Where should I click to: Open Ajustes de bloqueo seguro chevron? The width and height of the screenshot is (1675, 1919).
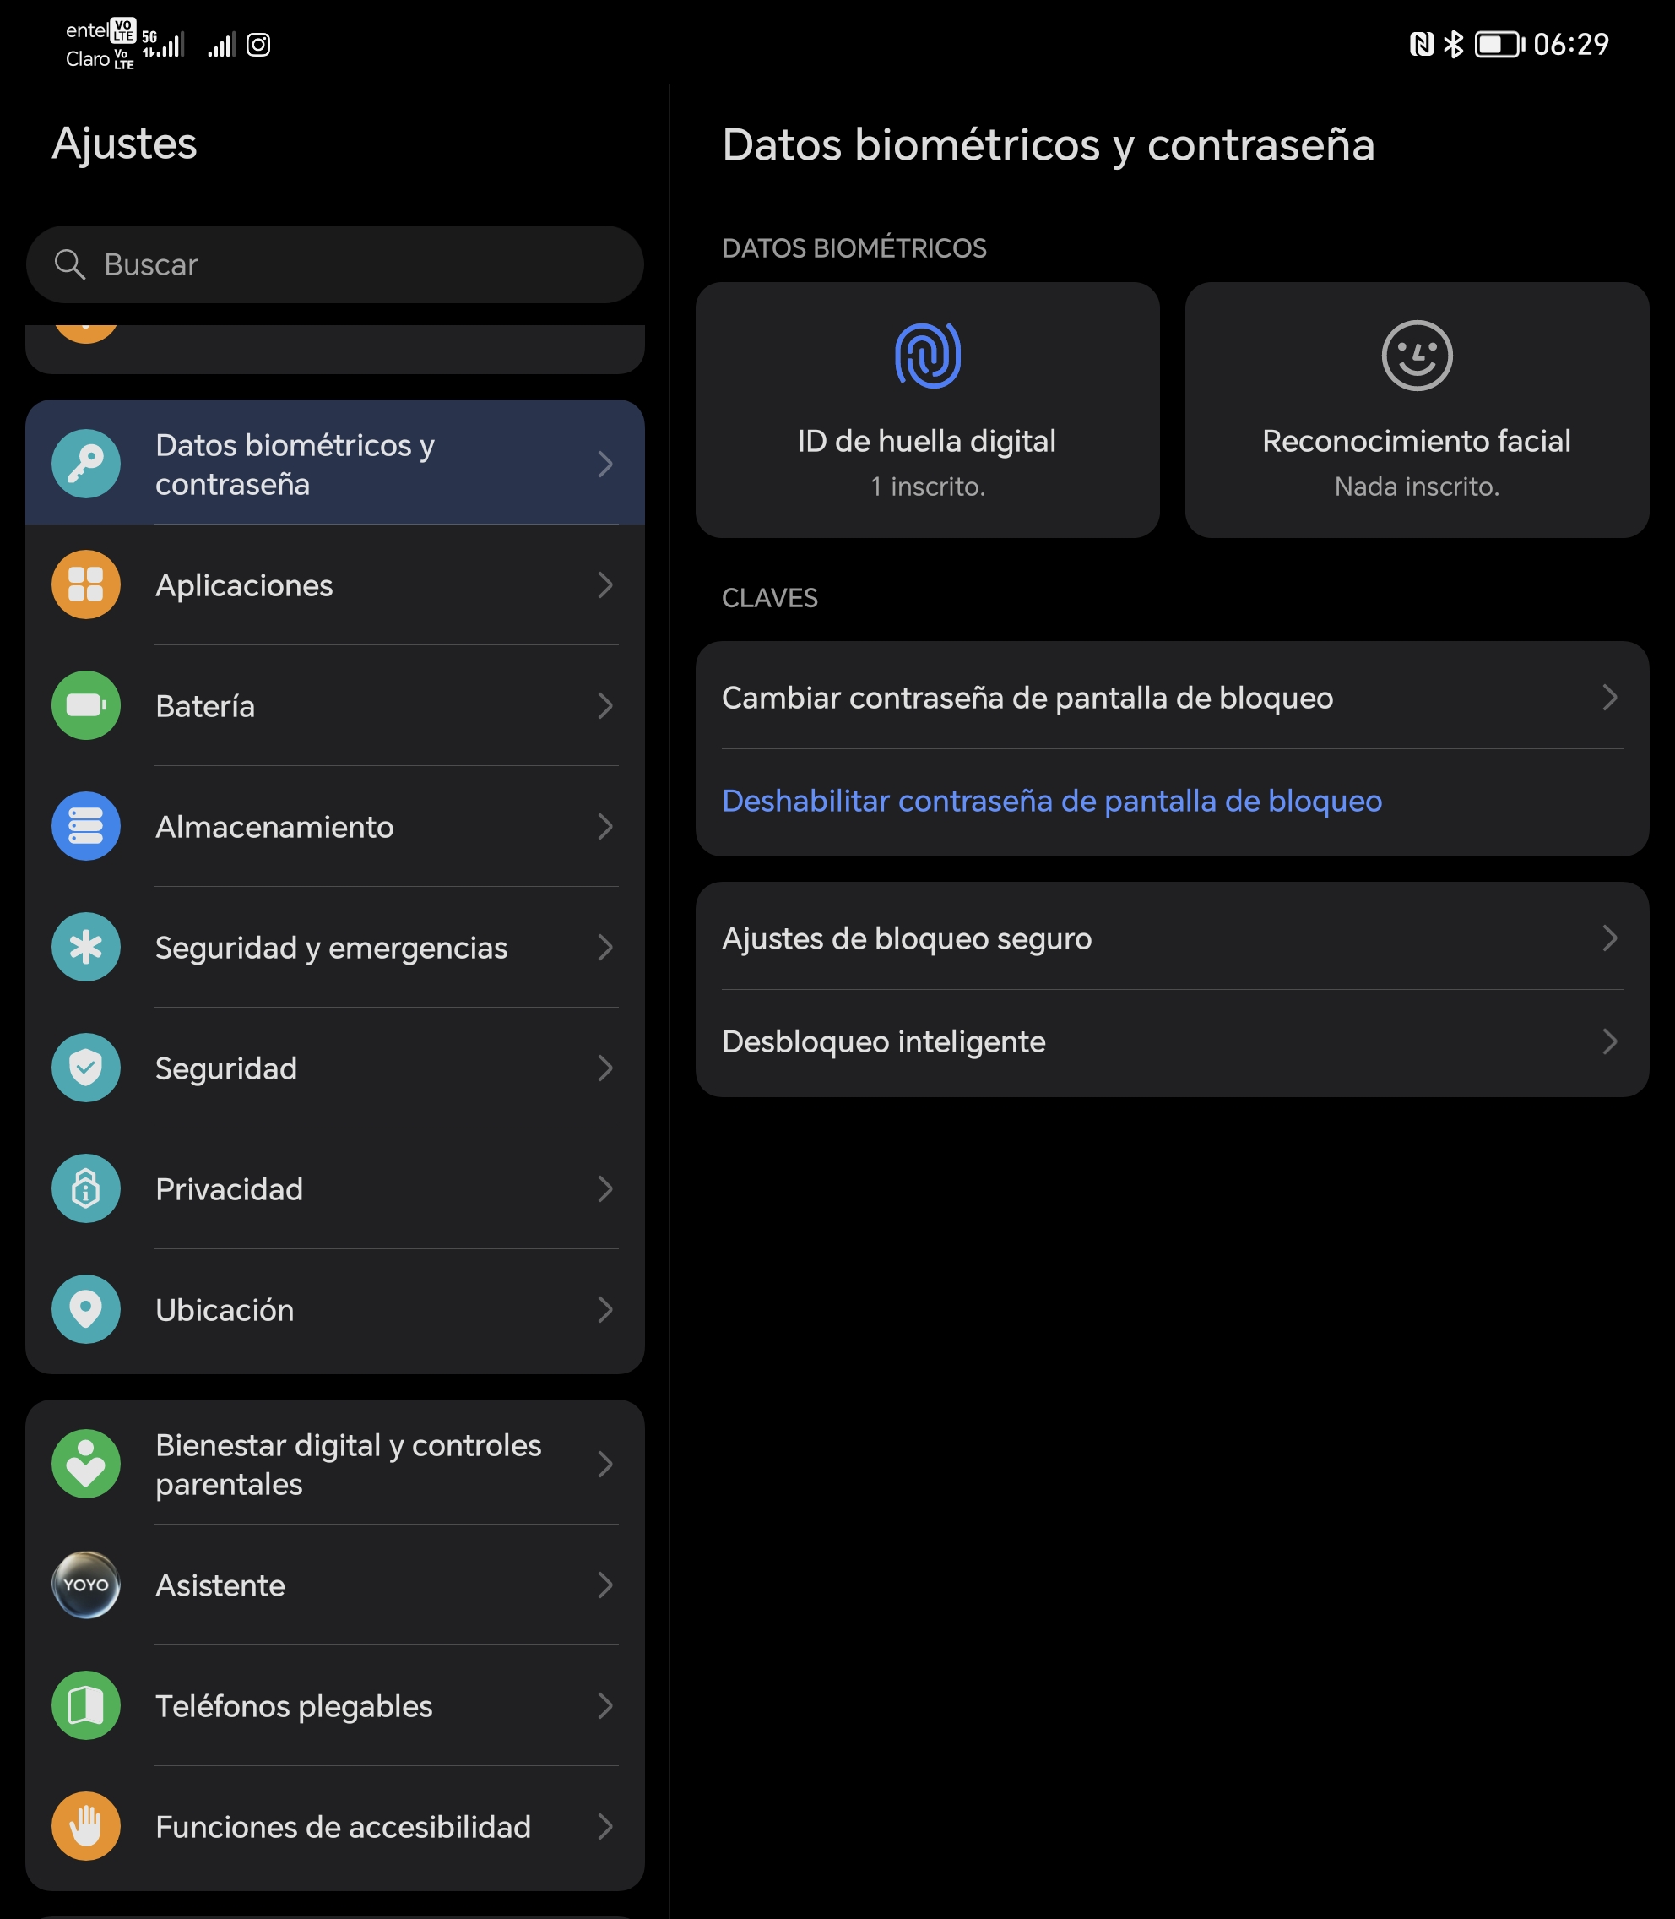click(1608, 938)
